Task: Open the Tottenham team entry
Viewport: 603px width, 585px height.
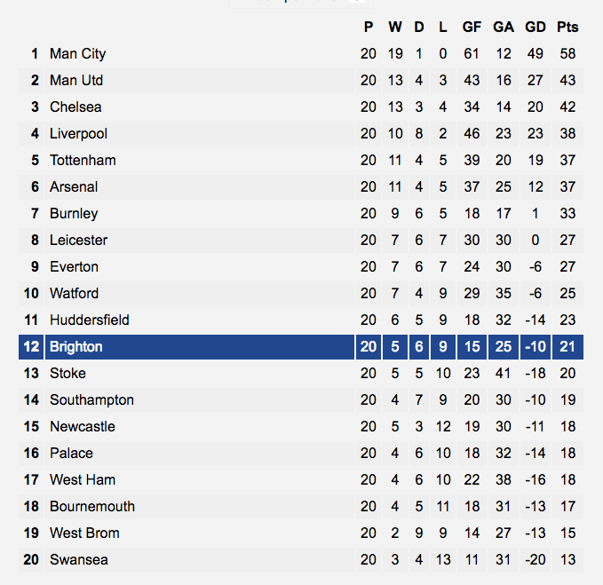Action: (83, 161)
